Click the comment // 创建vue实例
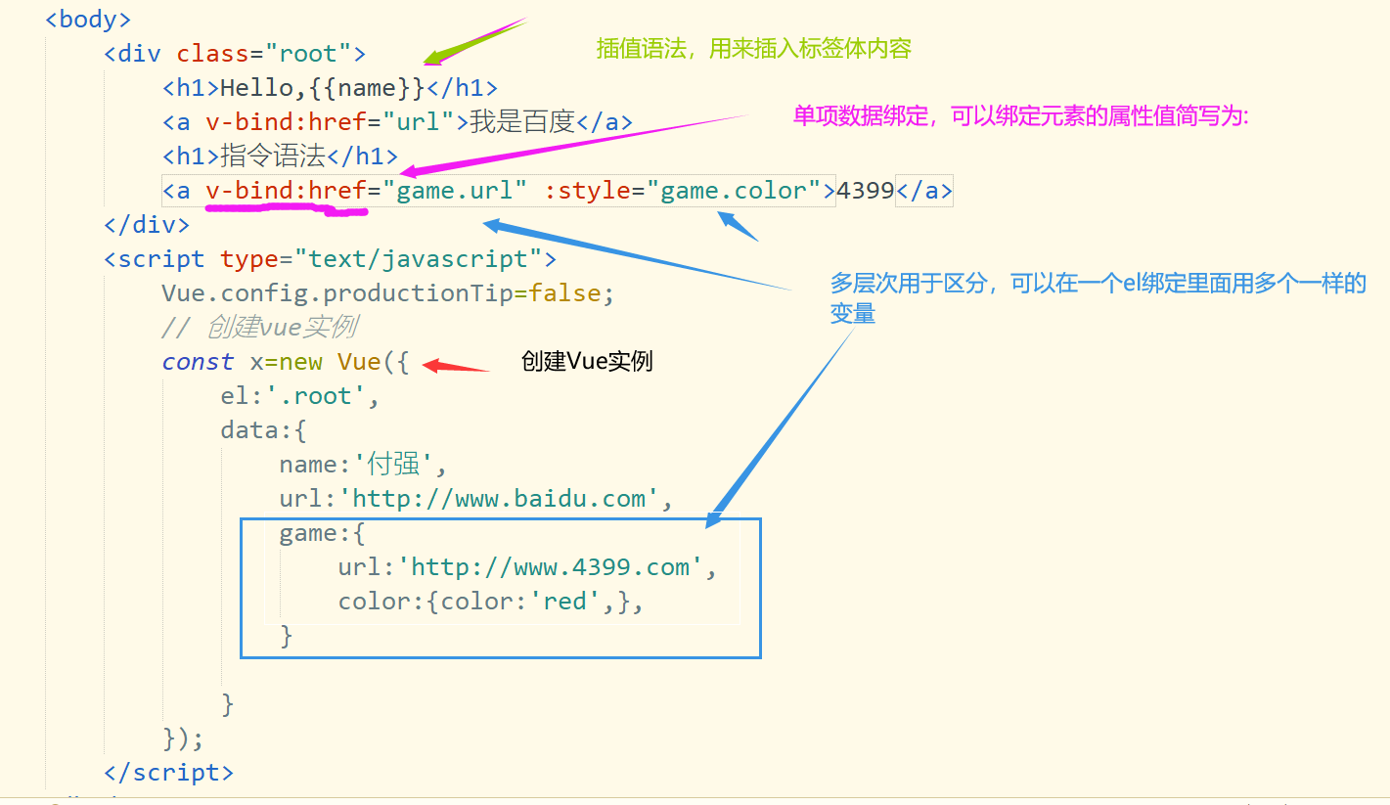The image size is (1390, 805). tap(259, 327)
